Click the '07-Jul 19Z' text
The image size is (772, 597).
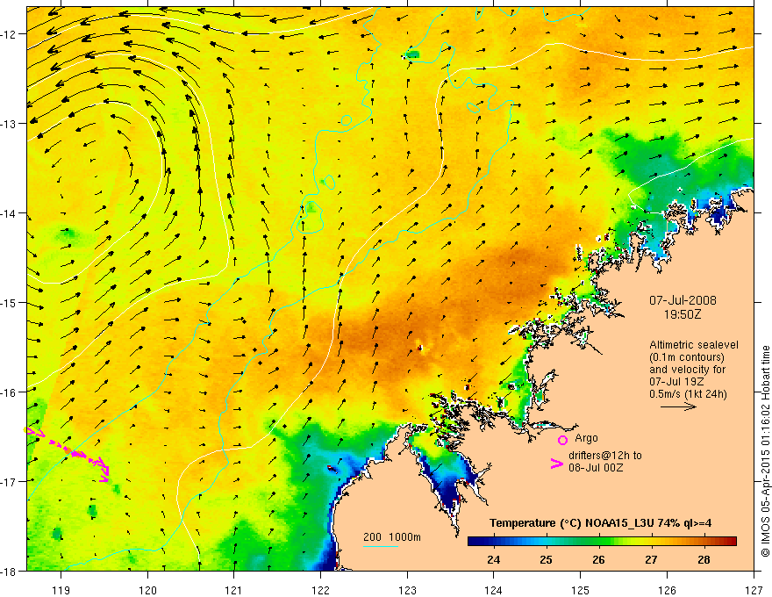click(x=676, y=382)
